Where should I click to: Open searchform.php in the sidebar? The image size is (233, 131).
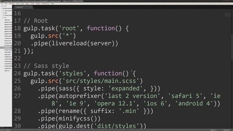(x=8, y=64)
